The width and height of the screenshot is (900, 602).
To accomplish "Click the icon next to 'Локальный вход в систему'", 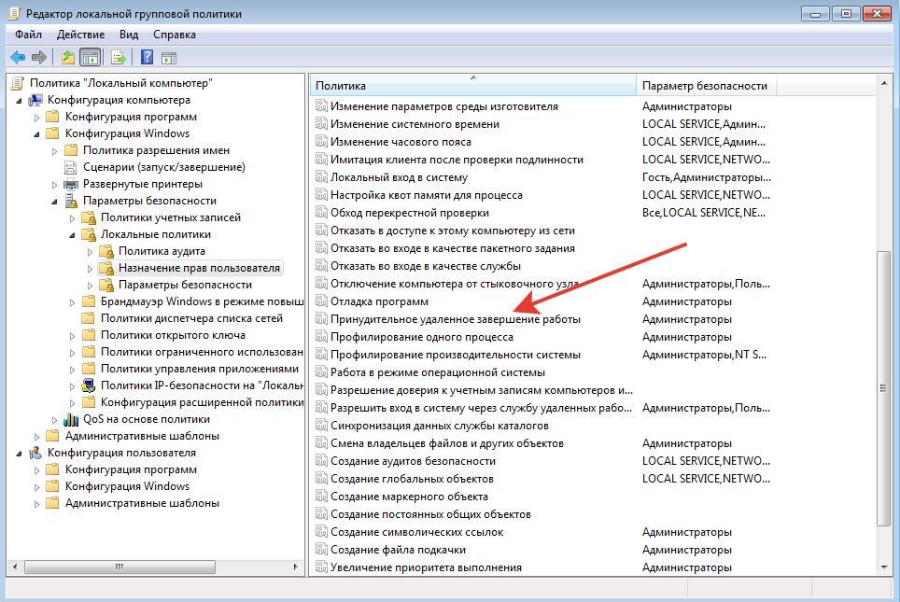I will pyautogui.click(x=321, y=177).
